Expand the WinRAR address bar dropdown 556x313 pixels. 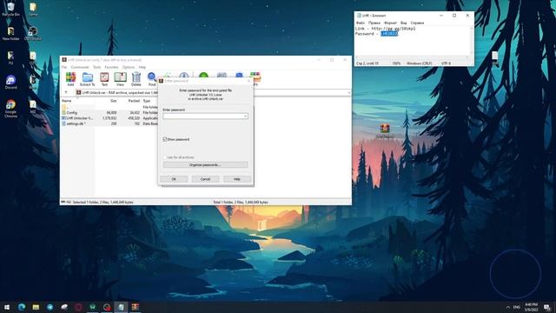pyautogui.click(x=349, y=93)
